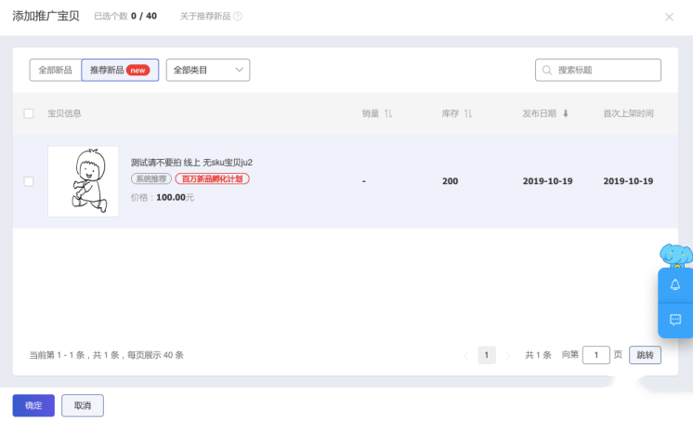Go to next page arrow
Viewport: 693px width, 421px height.
tap(507, 355)
